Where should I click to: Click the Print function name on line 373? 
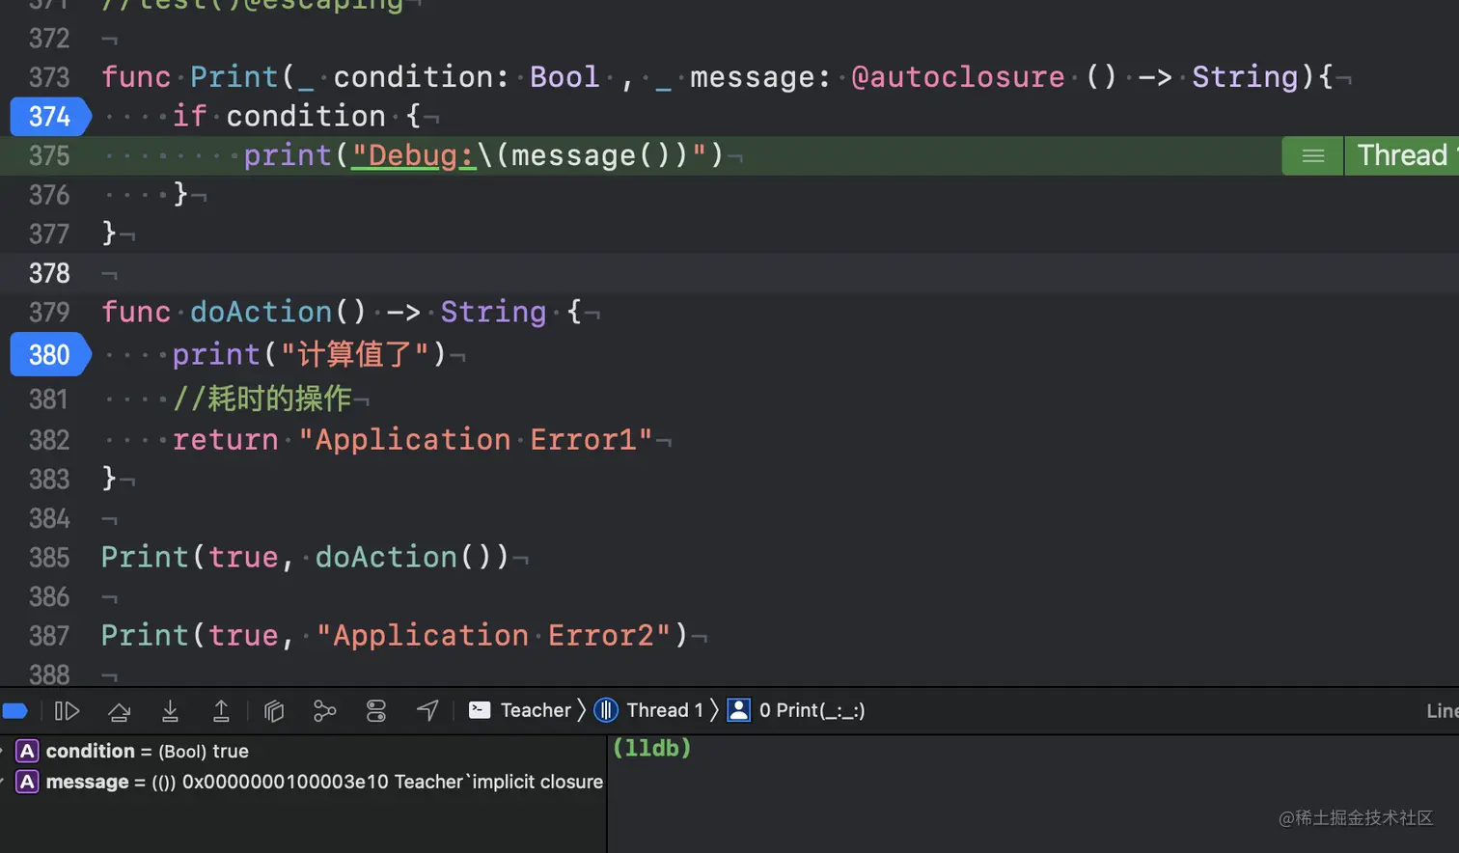click(x=234, y=77)
